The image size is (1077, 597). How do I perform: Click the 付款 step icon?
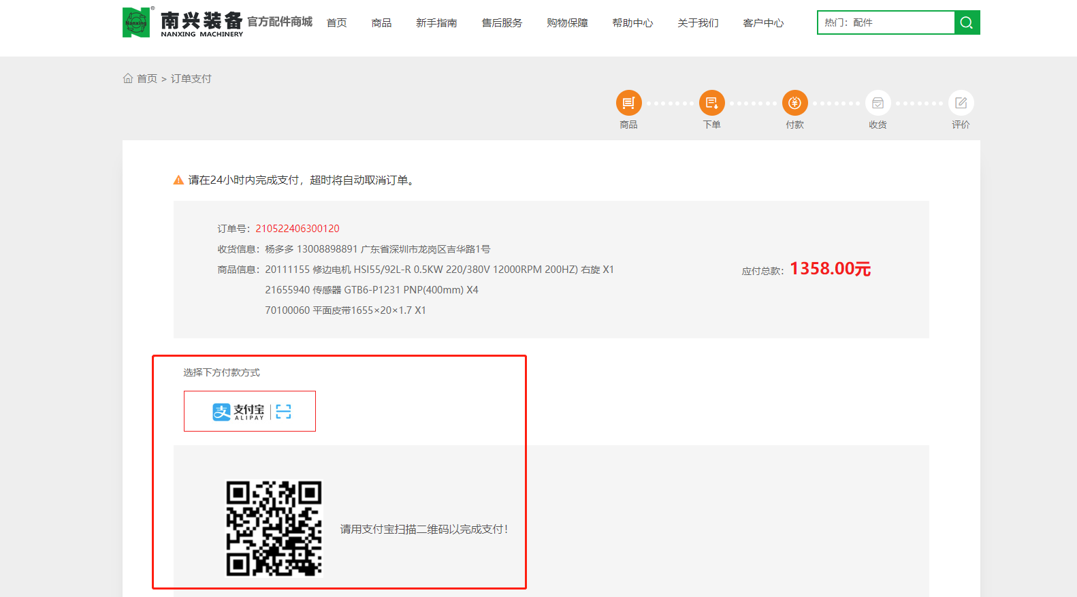[x=794, y=103]
